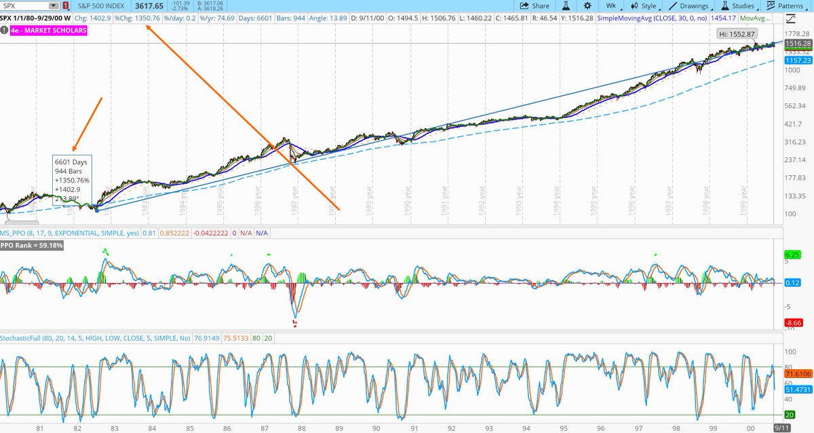814x433 pixels.
Task: Click the exclamation info icon
Action: tap(4, 31)
